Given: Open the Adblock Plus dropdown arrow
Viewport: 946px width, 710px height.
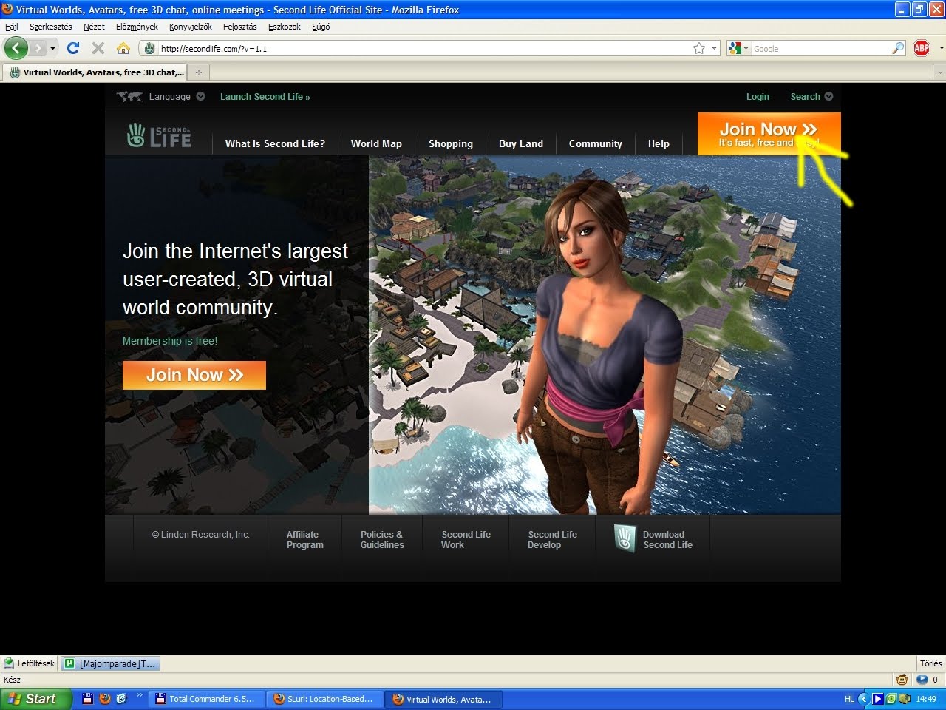Looking at the screenshot, I should tap(940, 48).
